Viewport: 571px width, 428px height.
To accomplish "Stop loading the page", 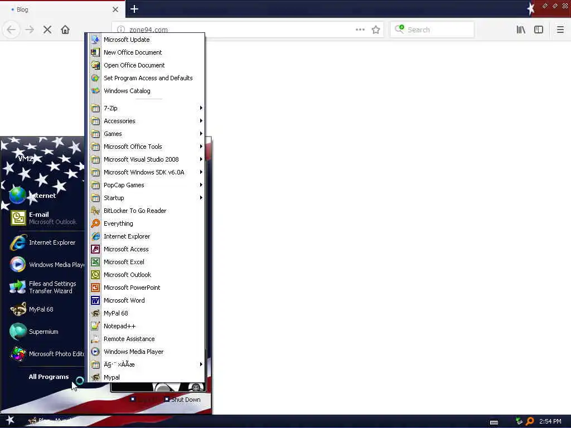I will tap(47, 30).
